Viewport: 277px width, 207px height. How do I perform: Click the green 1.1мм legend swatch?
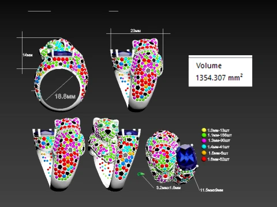[x=204, y=135]
